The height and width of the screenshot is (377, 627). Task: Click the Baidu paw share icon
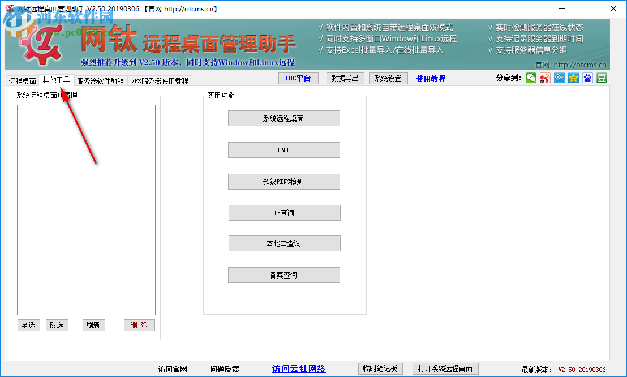pyautogui.click(x=587, y=78)
